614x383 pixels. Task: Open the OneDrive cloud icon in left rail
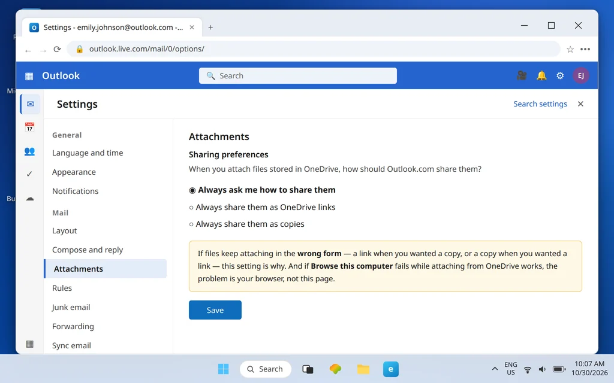point(30,199)
